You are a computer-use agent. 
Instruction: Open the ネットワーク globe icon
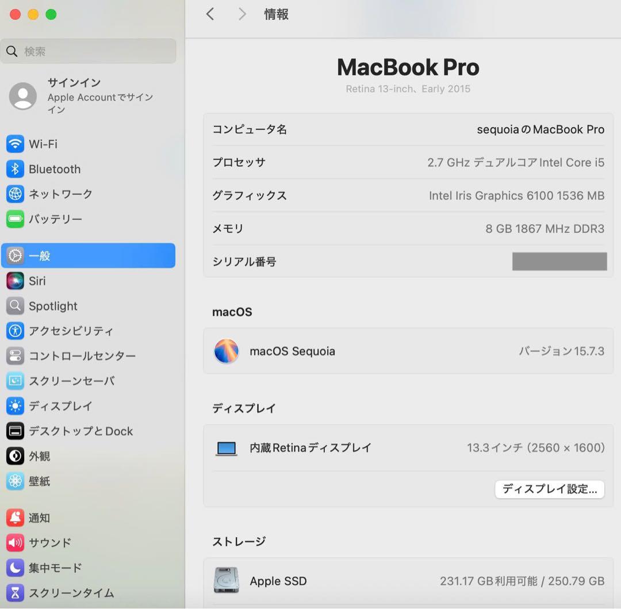(15, 194)
